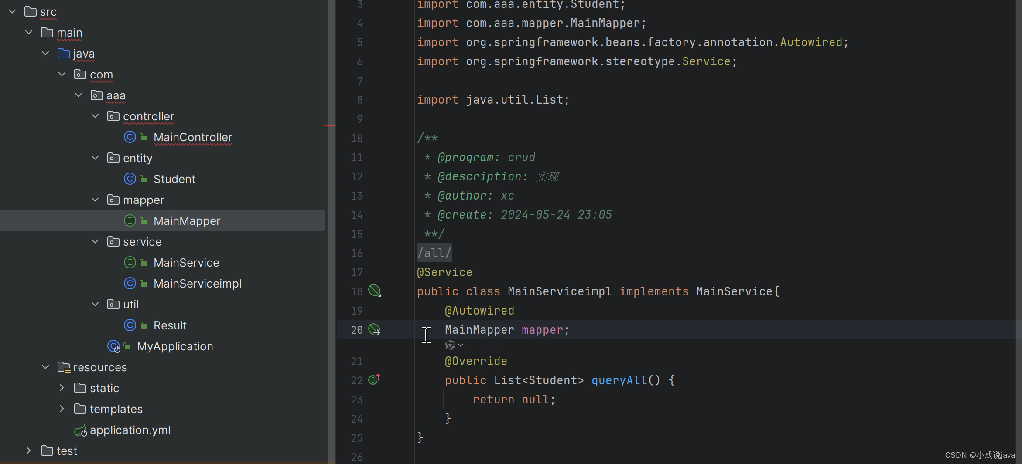
Task: Open Autowired dependency navigation icon beside line 20
Action: pos(374,330)
